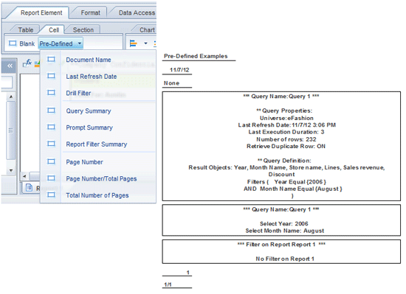Open the Pre-Defined dropdown arrow
Viewport: 406px width, 294px height.
click(x=80, y=43)
